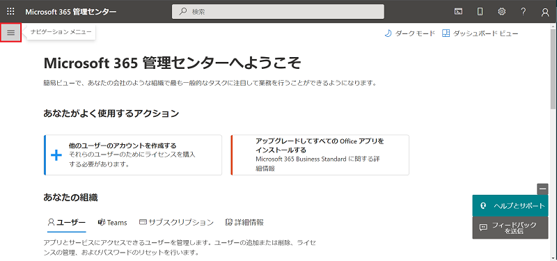Open ヘルプとサポート
This screenshot has height=261, width=557.
point(510,205)
